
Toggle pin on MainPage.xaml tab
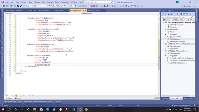tap(83, 11)
